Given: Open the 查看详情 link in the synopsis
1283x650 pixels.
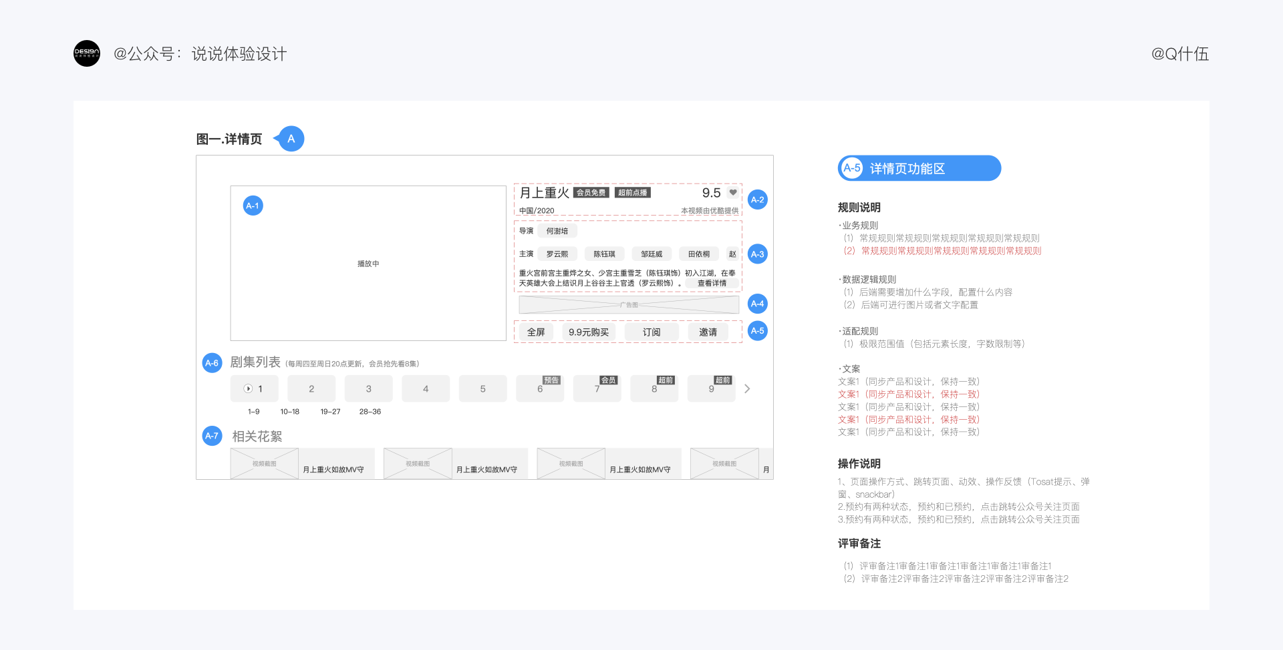Looking at the screenshot, I should [712, 283].
